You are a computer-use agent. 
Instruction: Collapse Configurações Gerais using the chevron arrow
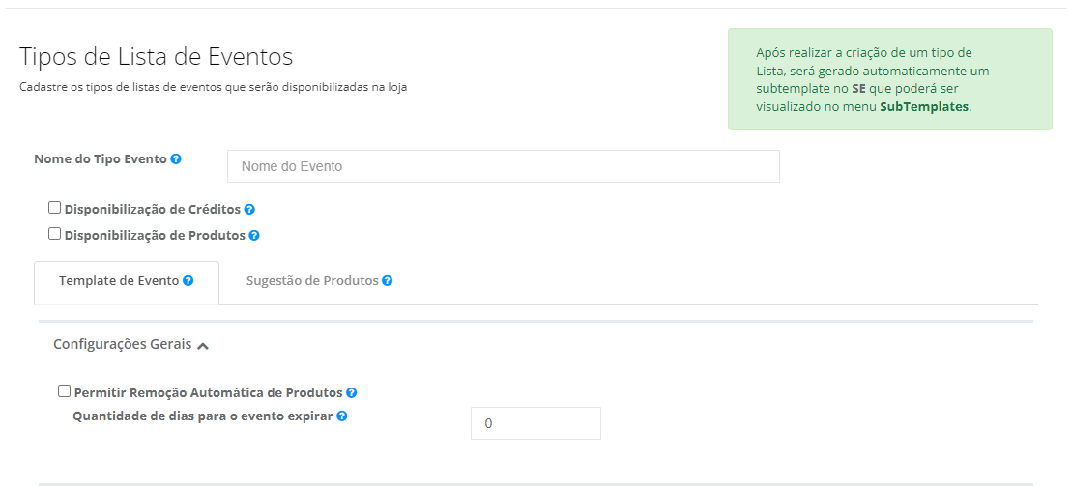pyautogui.click(x=202, y=346)
